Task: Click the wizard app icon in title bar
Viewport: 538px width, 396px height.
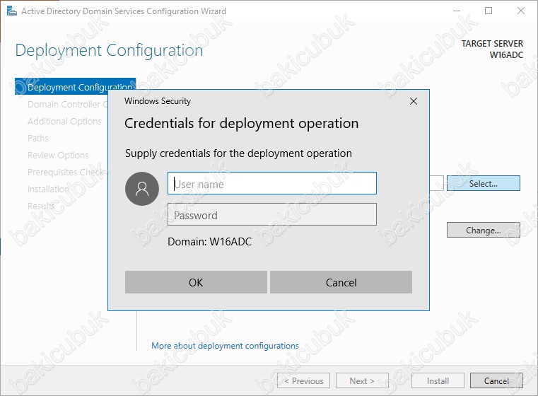Action: tap(12, 11)
